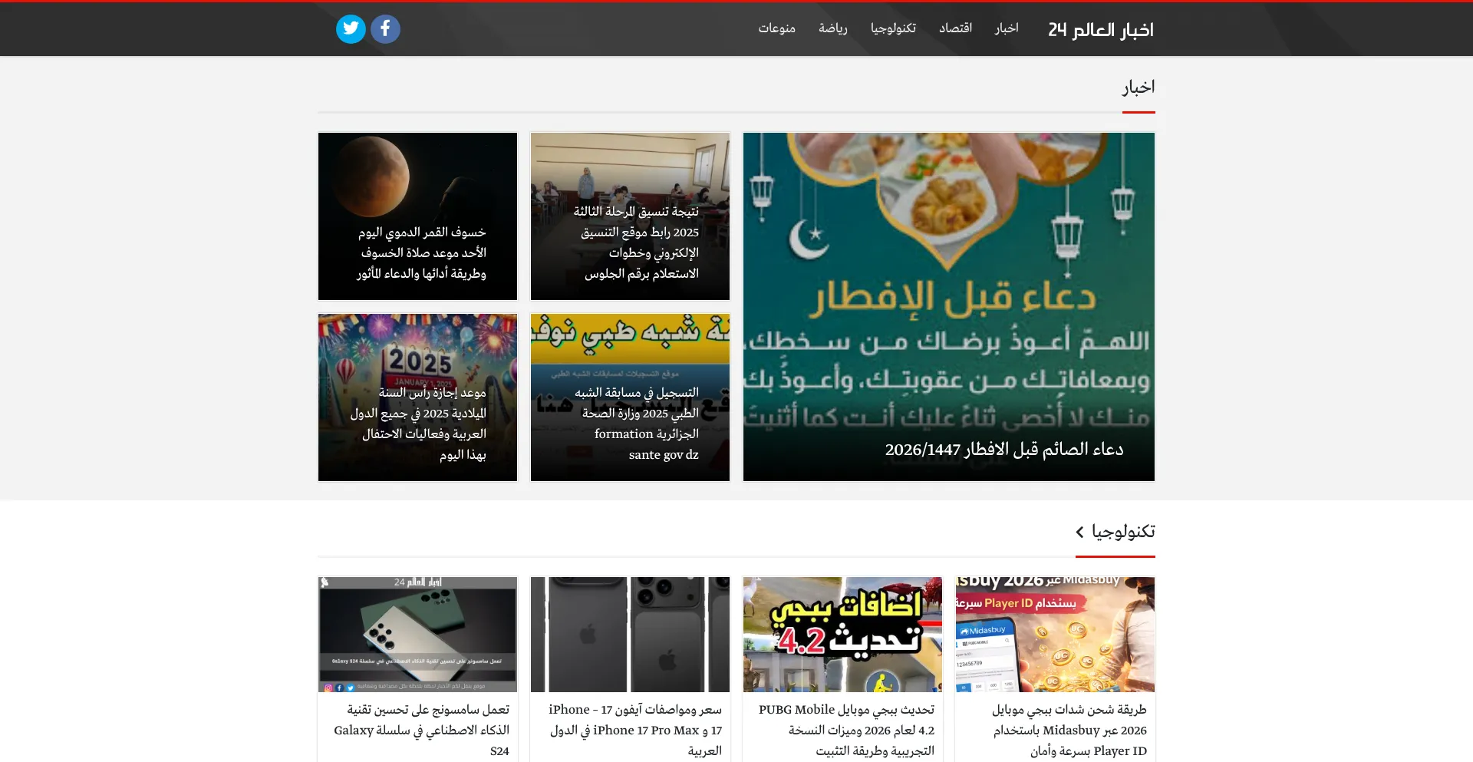Open the رياضة menu item
1473x762 pixels.
(832, 28)
